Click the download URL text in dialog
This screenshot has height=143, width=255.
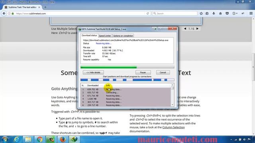126,40
